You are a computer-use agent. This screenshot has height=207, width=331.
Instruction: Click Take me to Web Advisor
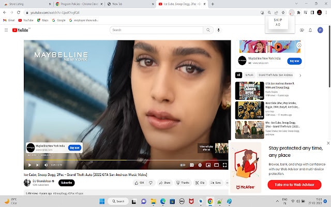[x=294, y=185]
